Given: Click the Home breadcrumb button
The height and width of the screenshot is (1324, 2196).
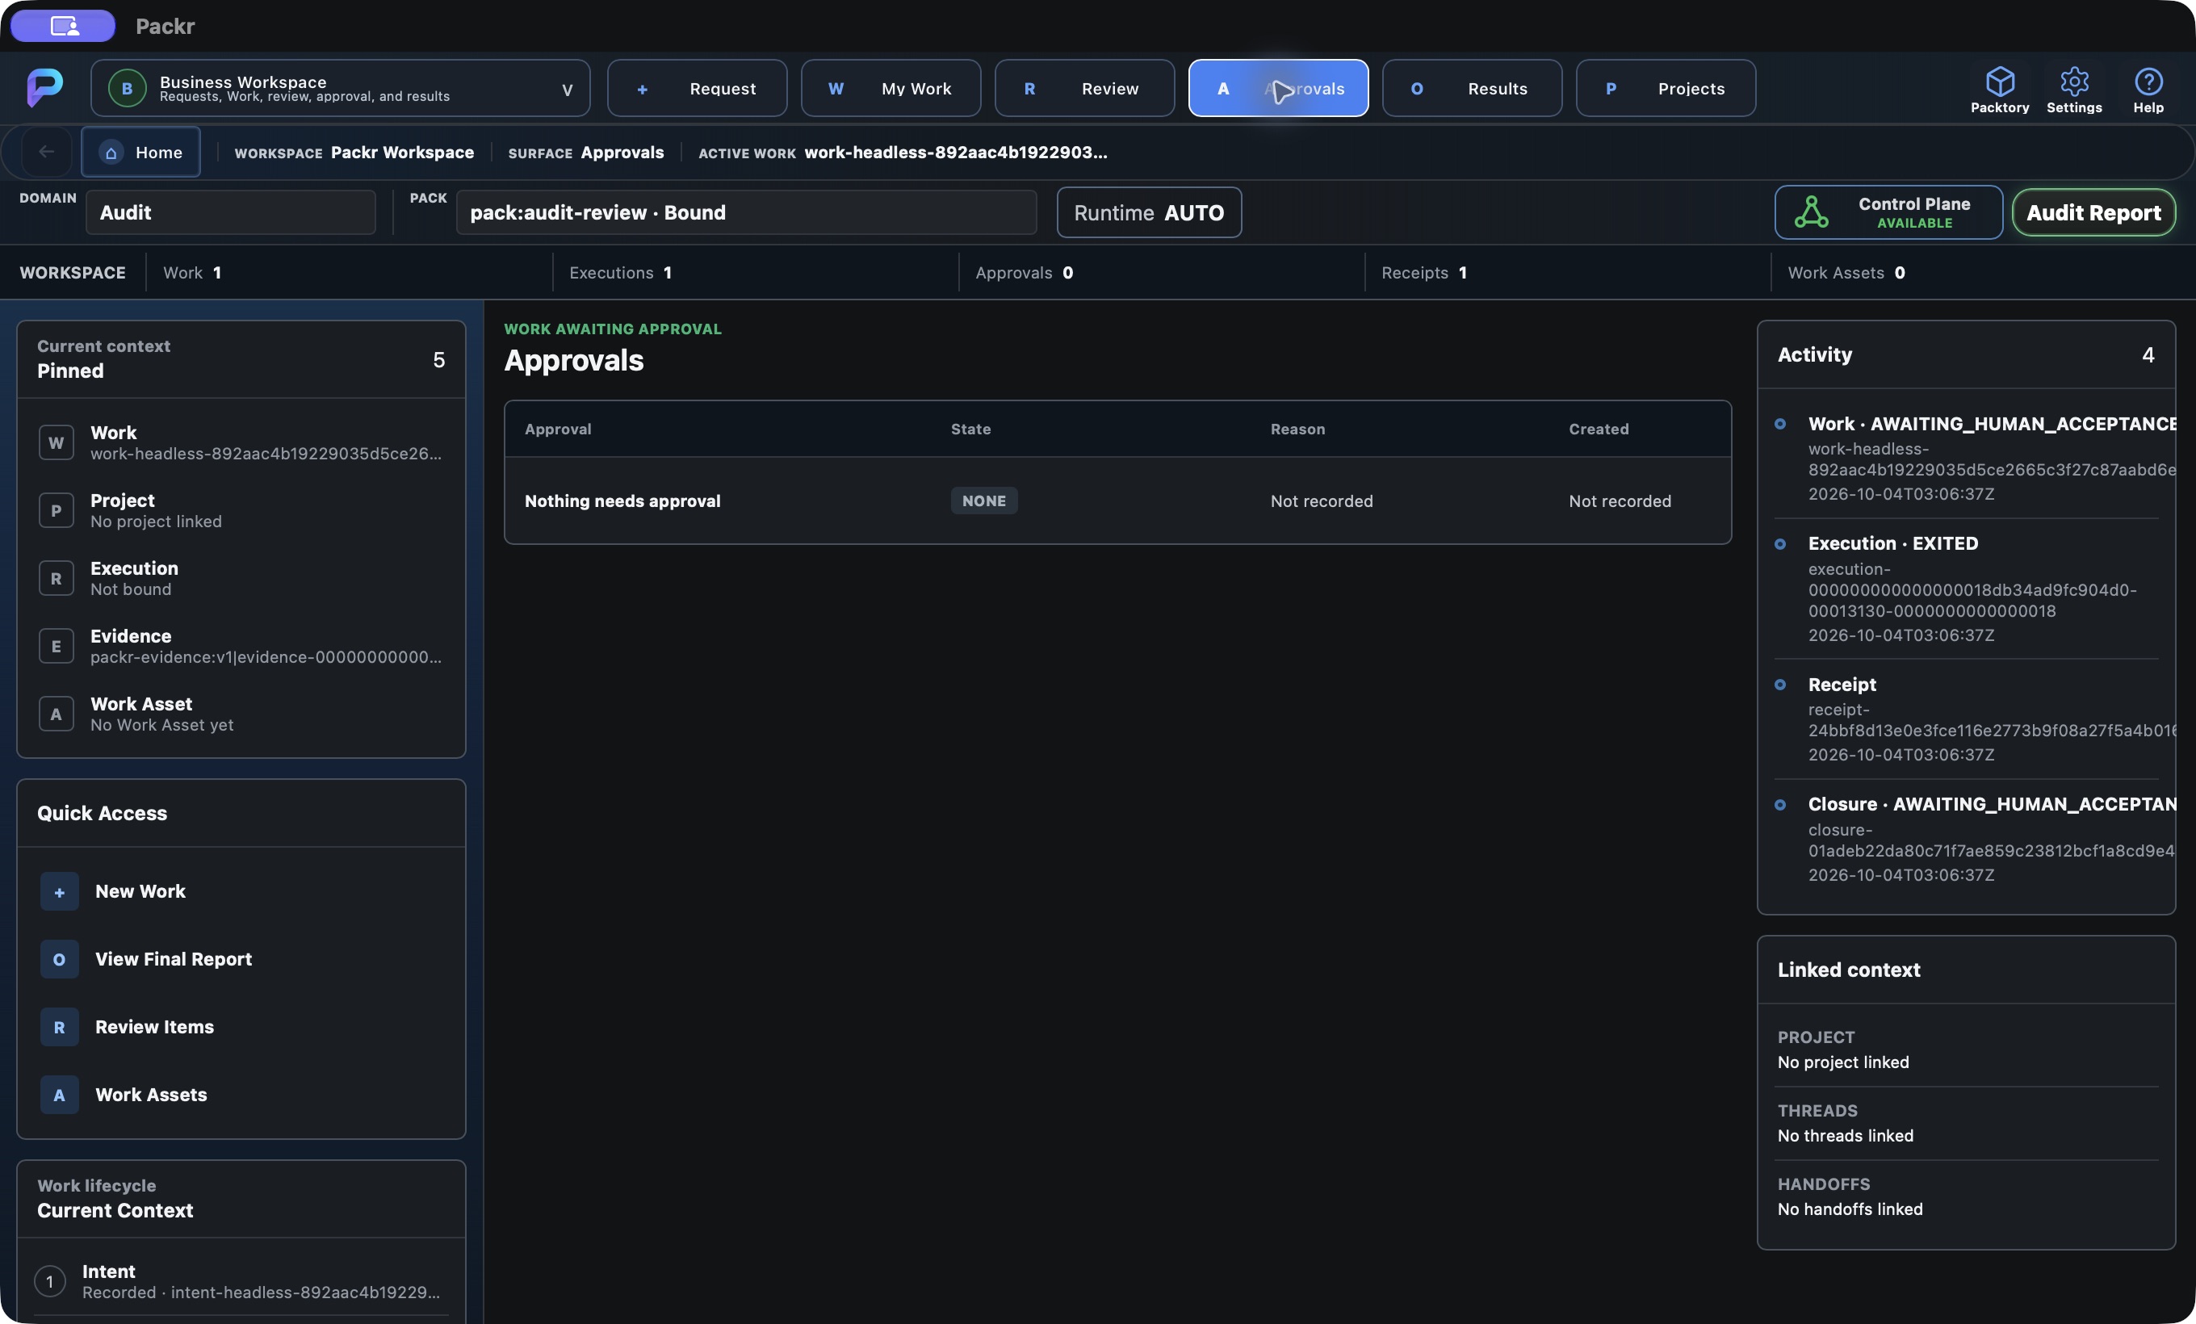Looking at the screenshot, I should pos(140,152).
